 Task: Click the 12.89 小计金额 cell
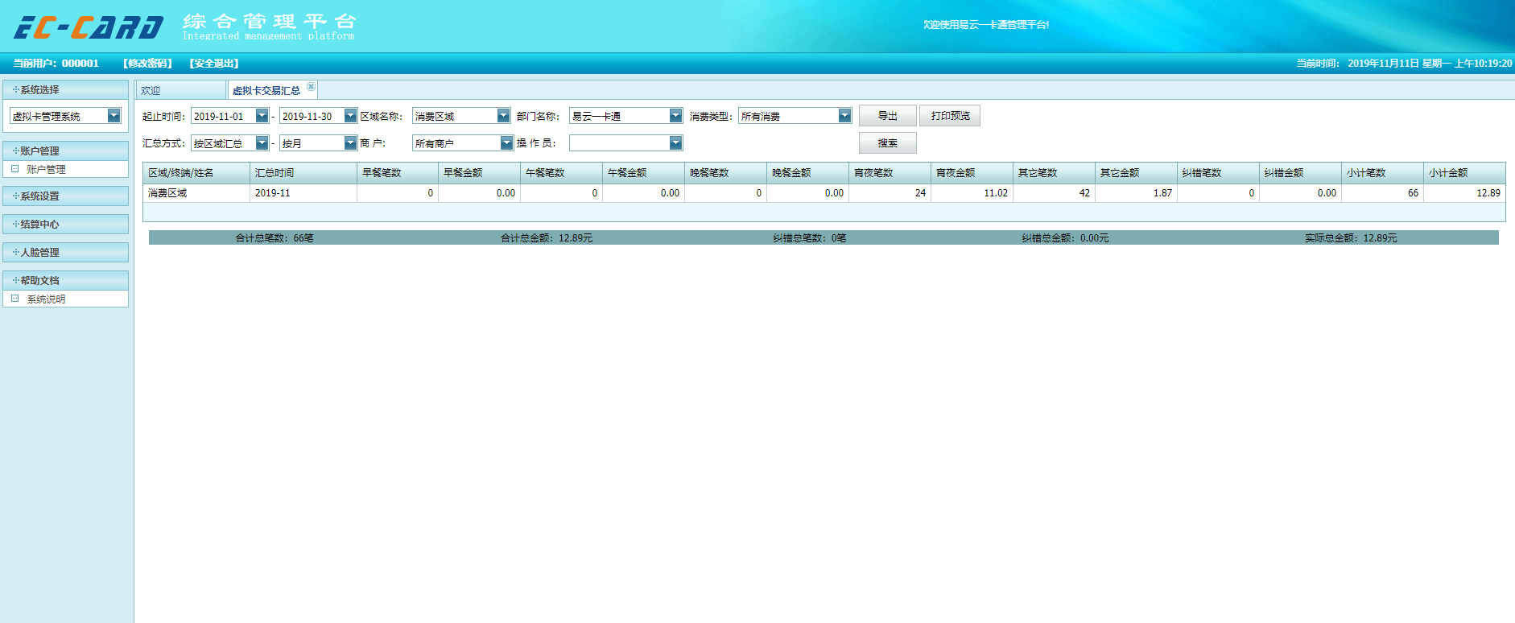click(1465, 193)
